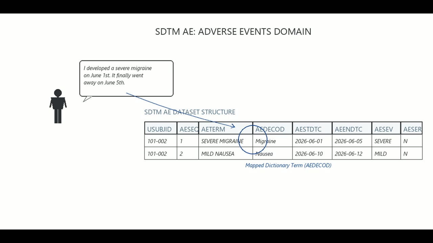433x243 pixels.
Task: Click the AESEV column header
Action: tap(386, 129)
